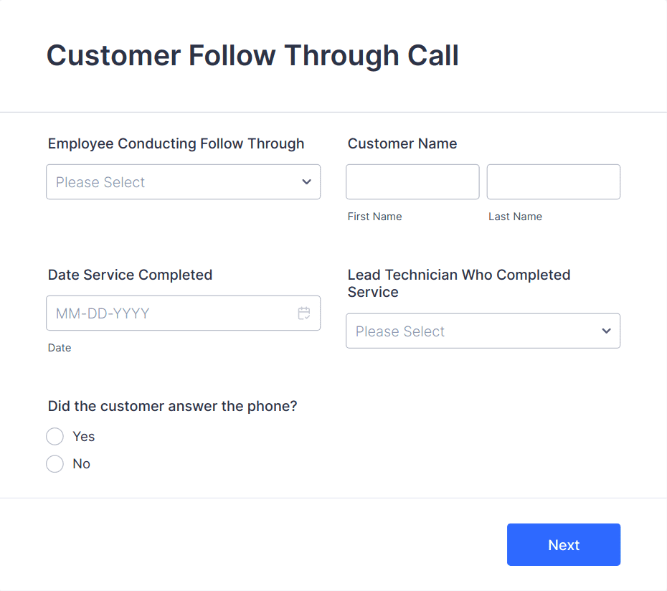Click the Lead Technician dropdown chevron arrow
Image resolution: width=667 pixels, height=591 pixels.
pyautogui.click(x=606, y=331)
